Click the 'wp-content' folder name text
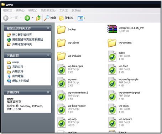Viewport: 162px width, 134px height. tap(125, 43)
